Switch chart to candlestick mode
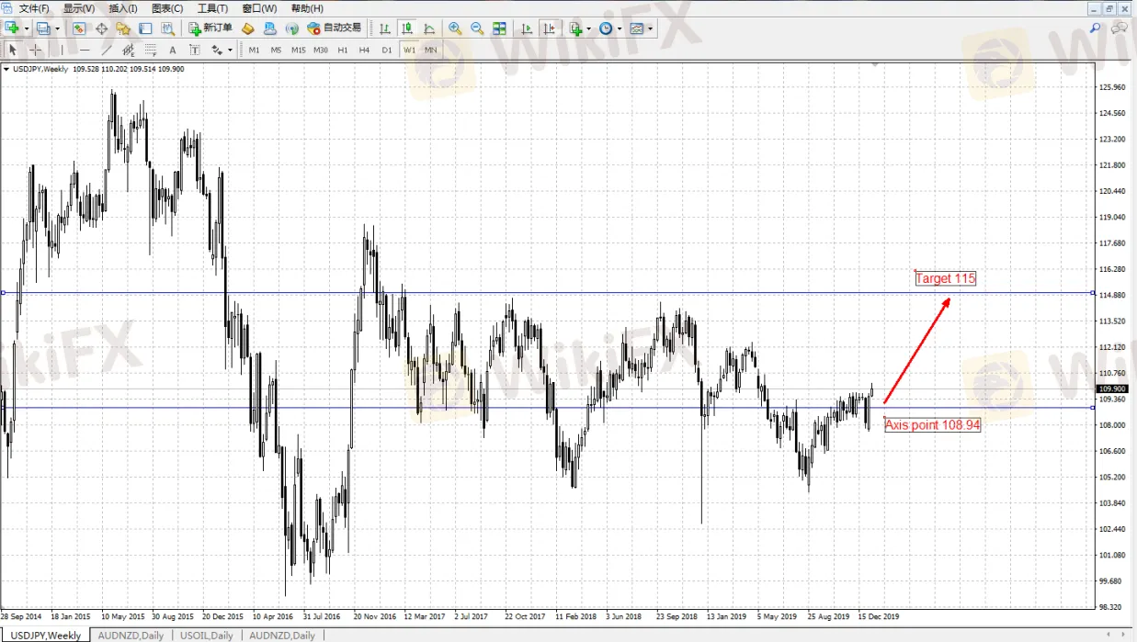Image resolution: width=1137 pixels, height=642 pixels. point(407,28)
